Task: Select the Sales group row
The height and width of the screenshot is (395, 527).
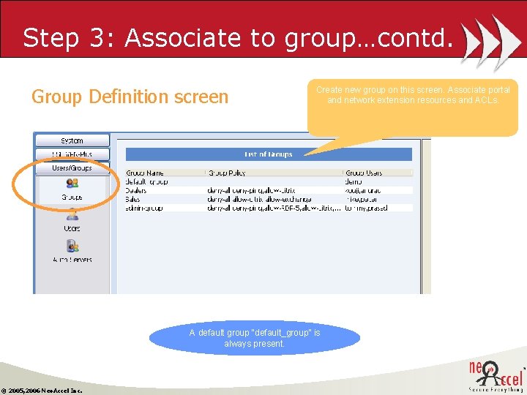Action: pos(269,199)
